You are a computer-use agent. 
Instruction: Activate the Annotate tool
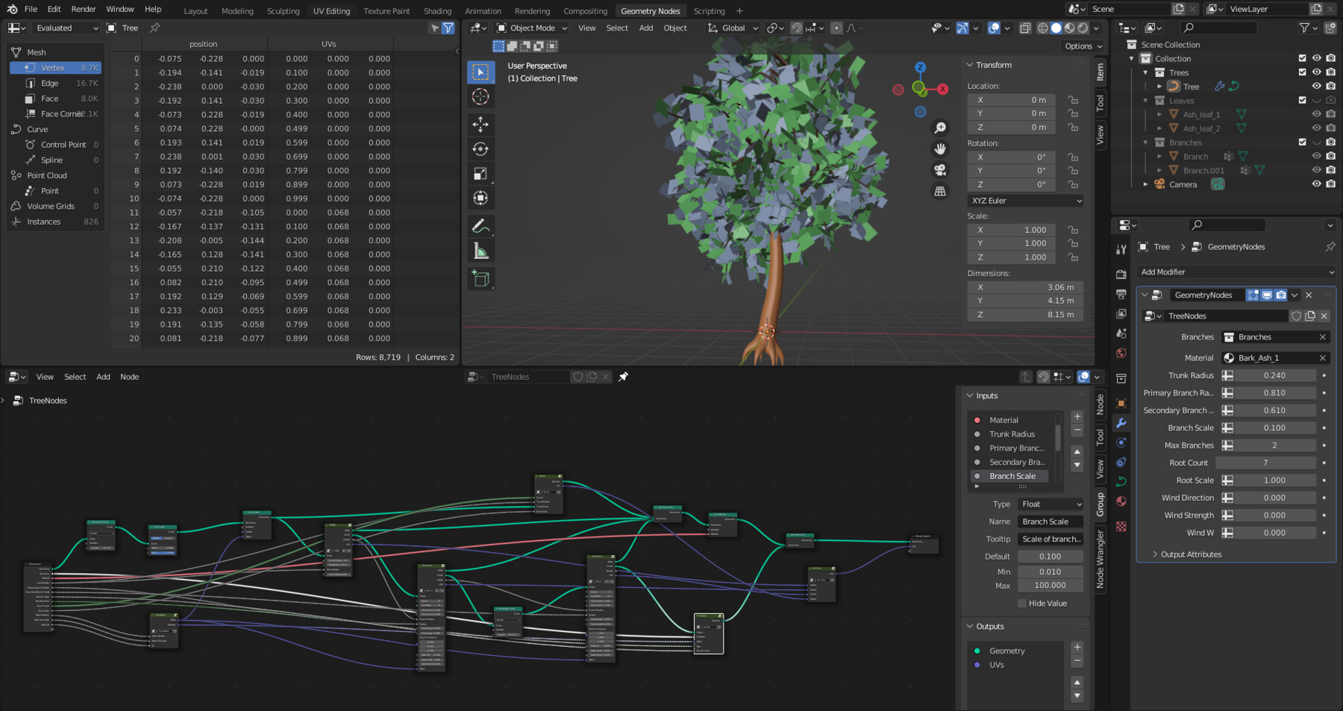pos(481,225)
